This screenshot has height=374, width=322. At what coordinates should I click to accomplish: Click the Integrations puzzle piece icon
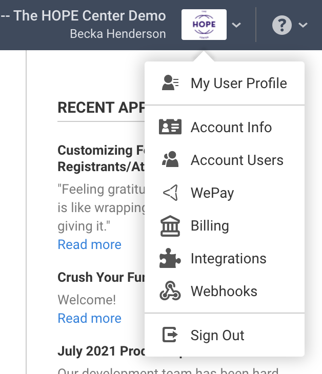170,259
